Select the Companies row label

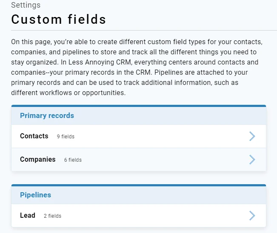tap(37, 159)
